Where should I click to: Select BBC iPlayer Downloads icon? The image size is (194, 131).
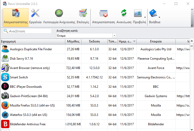click(x=5, y=86)
